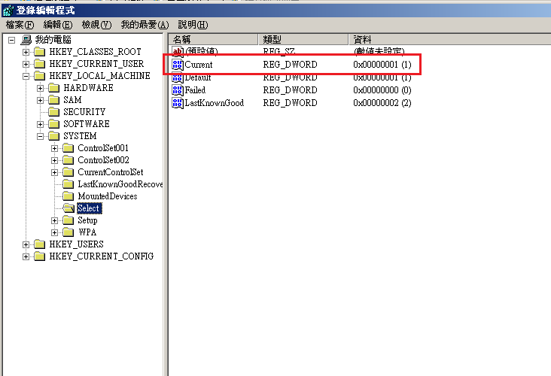Expand the SAM key
Image resolution: width=551 pixels, height=376 pixels.
click(40, 101)
